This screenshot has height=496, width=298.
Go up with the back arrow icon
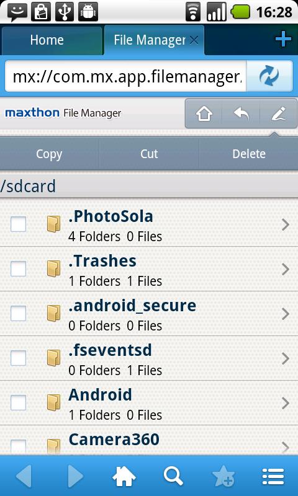tap(241, 114)
